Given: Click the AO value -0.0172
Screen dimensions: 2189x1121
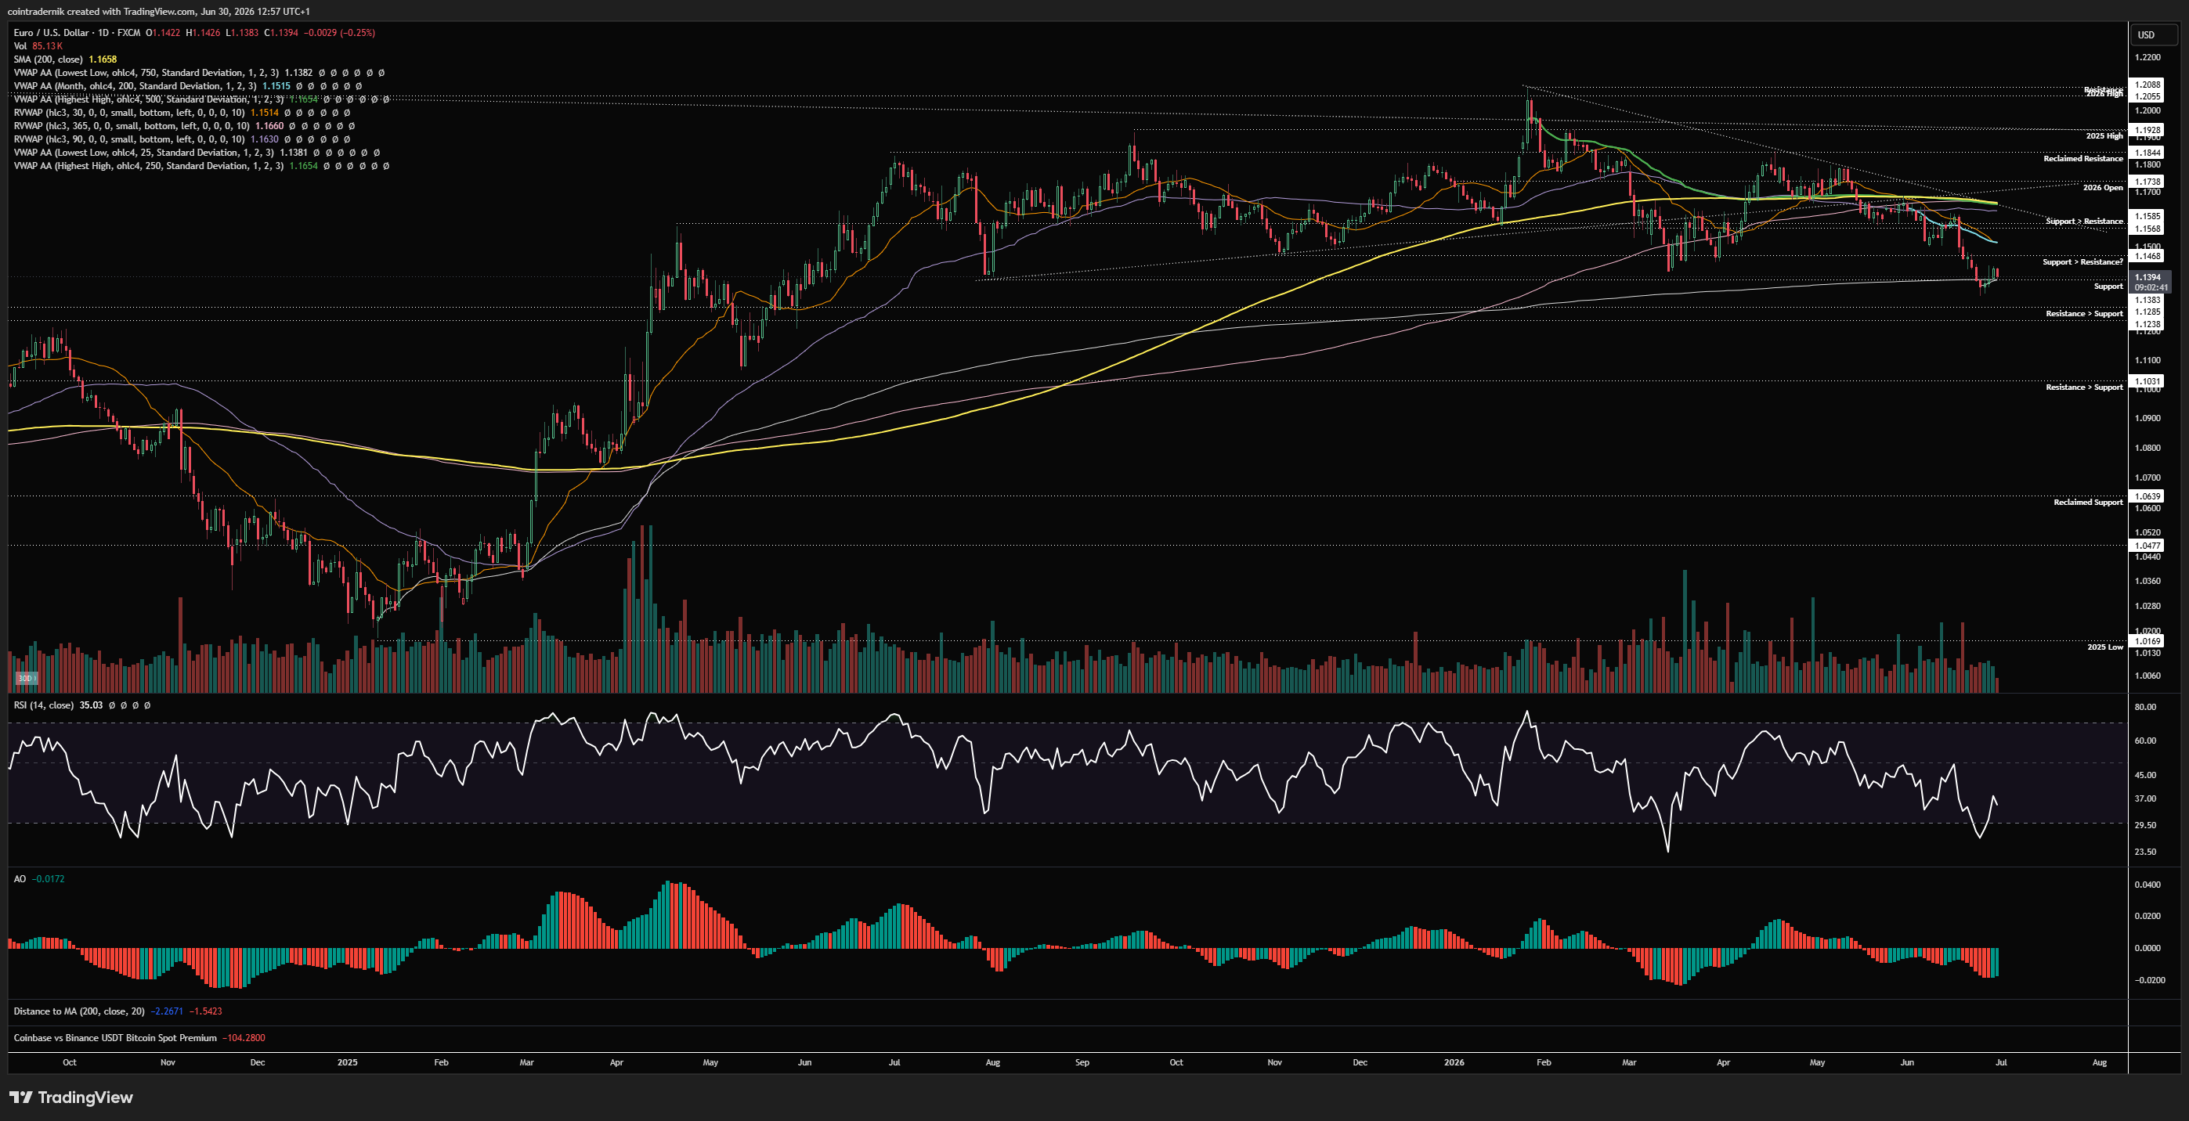Looking at the screenshot, I should [x=48, y=879].
